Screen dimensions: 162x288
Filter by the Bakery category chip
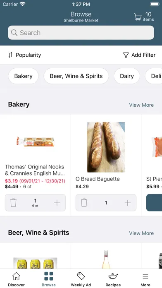coord(23,76)
